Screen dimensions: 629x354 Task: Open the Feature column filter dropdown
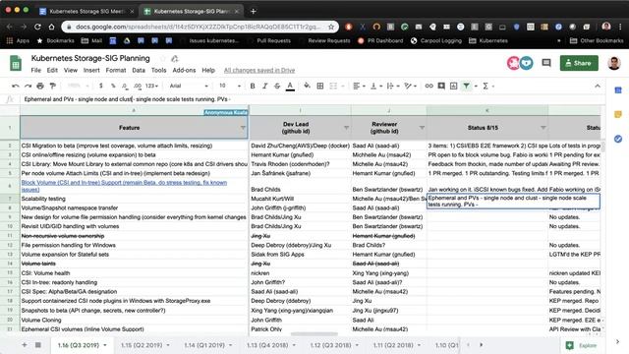coord(243,128)
